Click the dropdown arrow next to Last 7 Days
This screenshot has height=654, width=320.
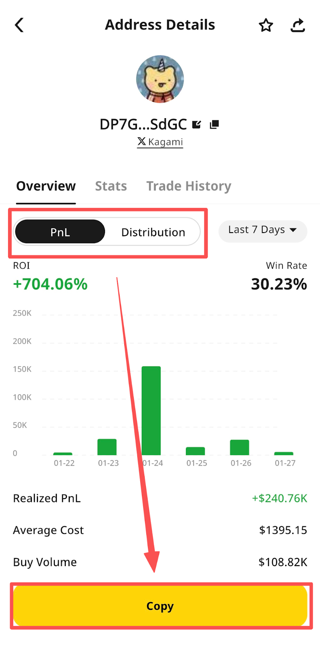pyautogui.click(x=293, y=230)
